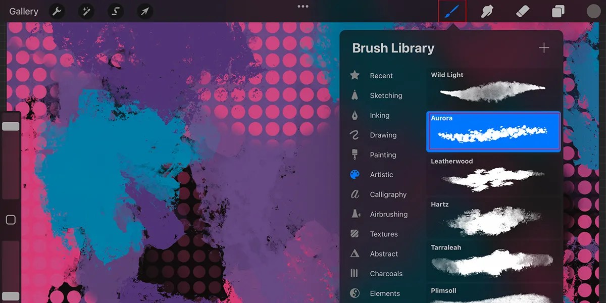Open the Adjustments magic wand
Screen dimensions: 606x303
tap(86, 11)
